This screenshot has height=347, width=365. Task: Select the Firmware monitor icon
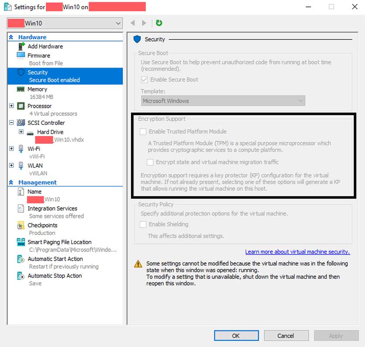point(21,55)
